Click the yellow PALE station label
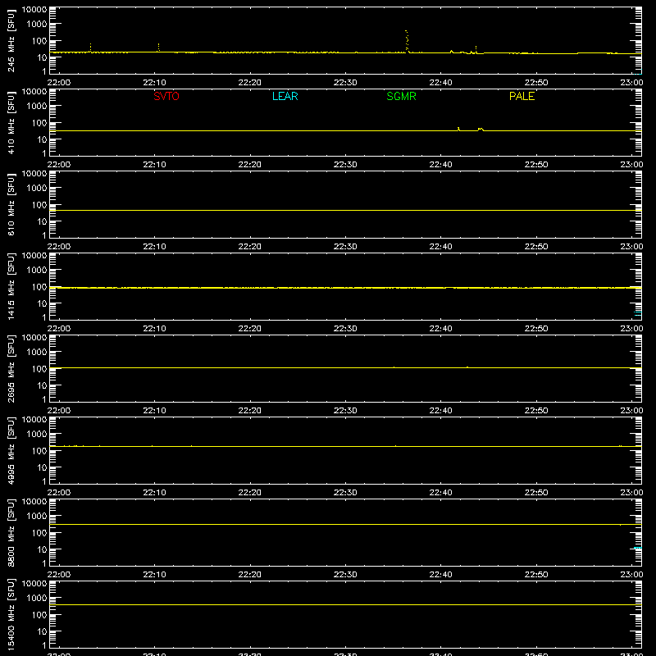656x656 pixels. pyautogui.click(x=522, y=96)
